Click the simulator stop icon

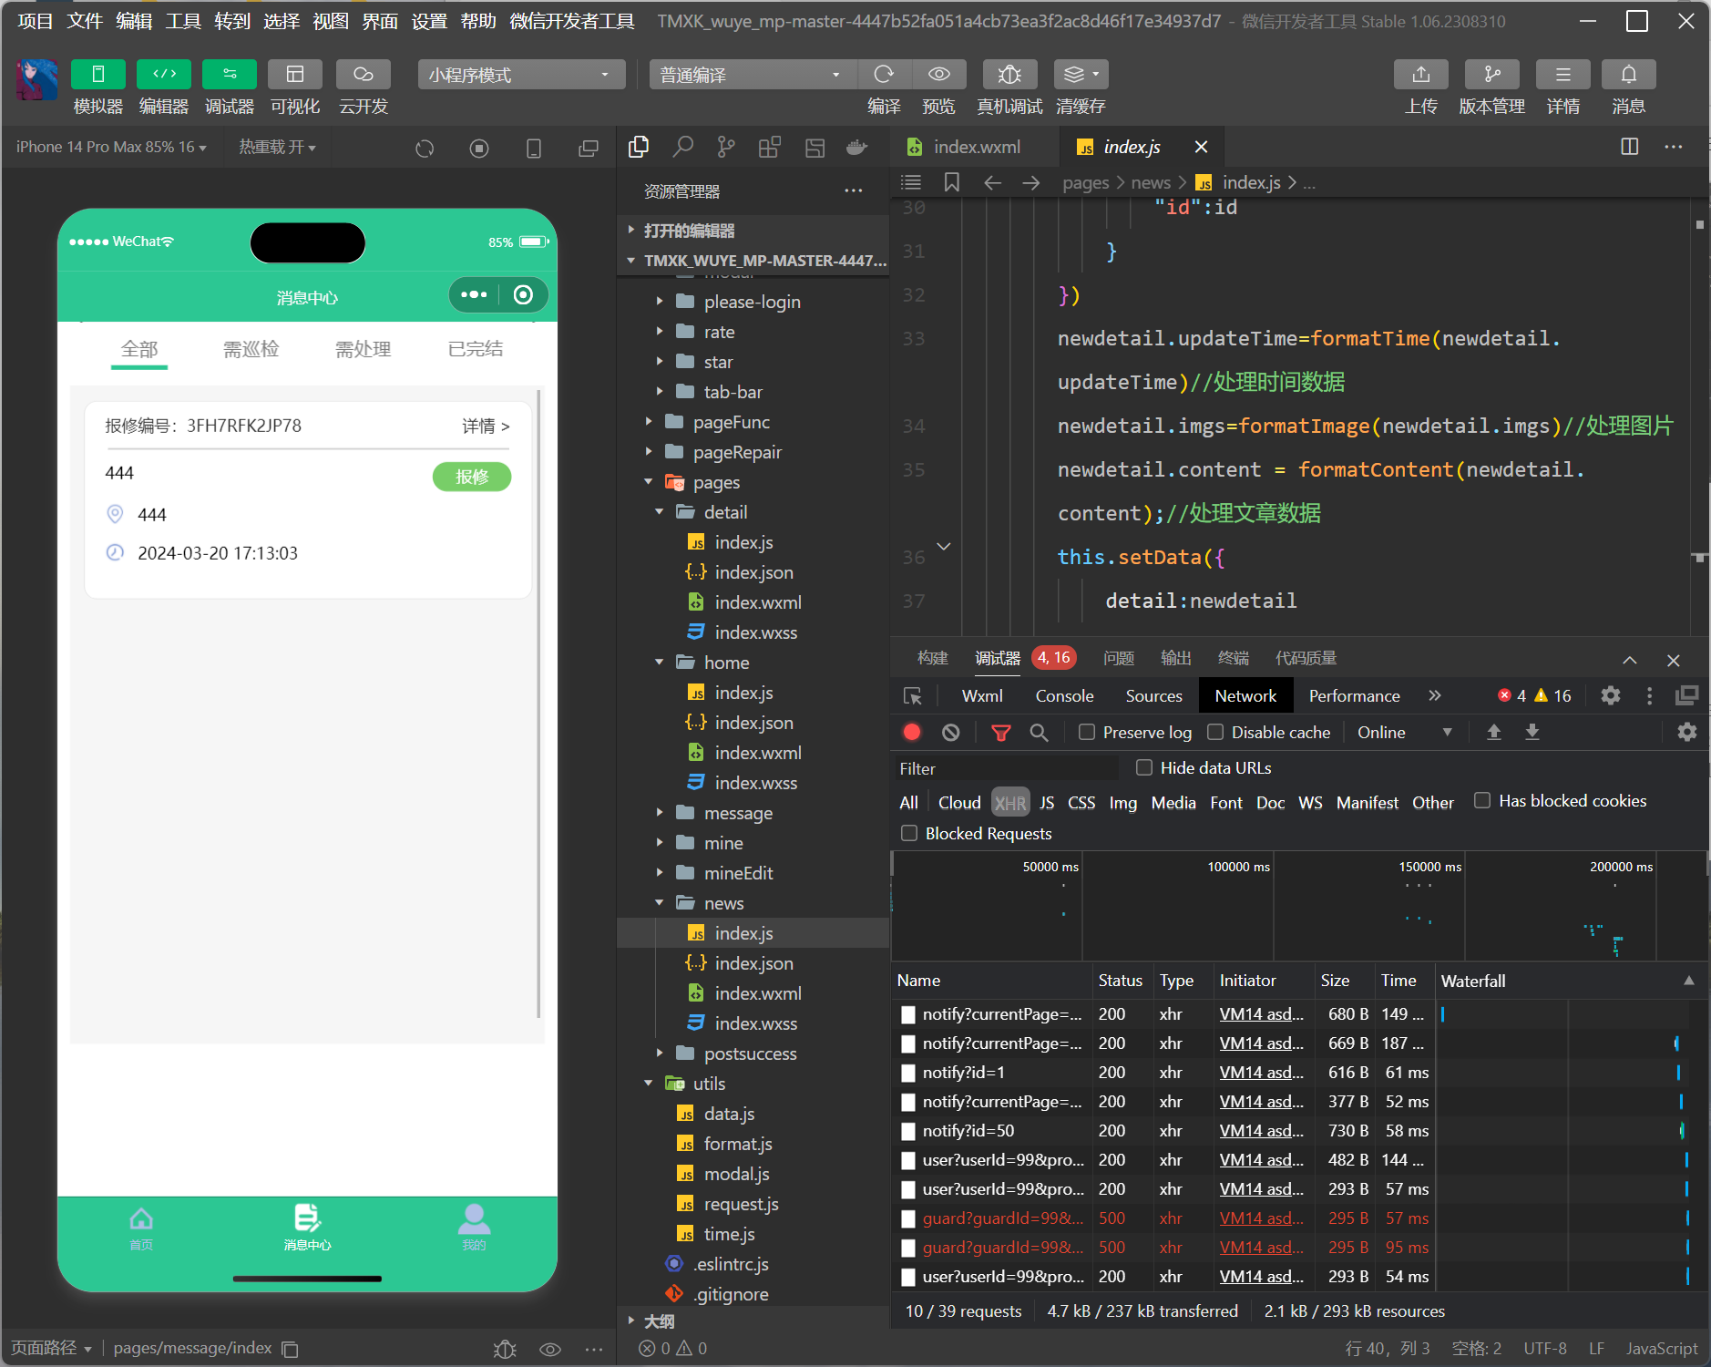pos(479,148)
